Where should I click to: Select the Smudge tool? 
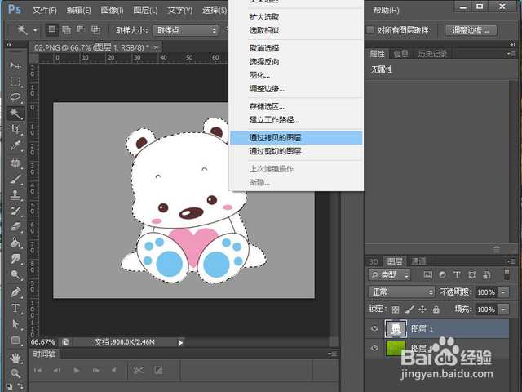(x=15, y=258)
